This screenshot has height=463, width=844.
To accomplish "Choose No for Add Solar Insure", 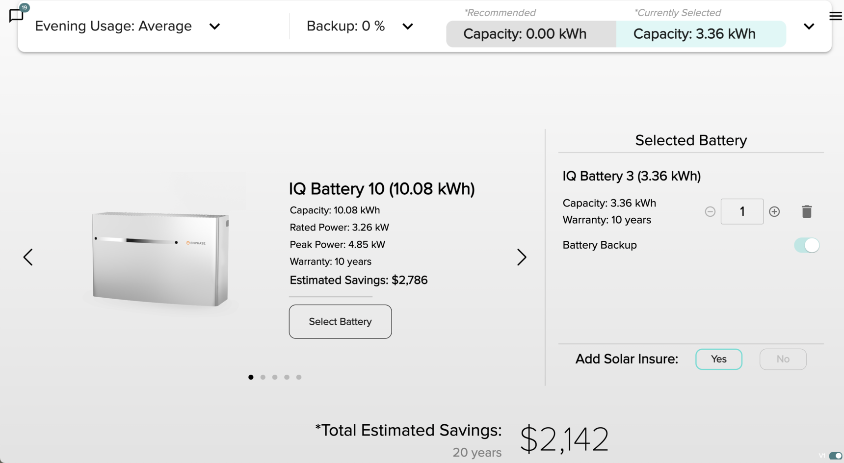I will 783,359.
